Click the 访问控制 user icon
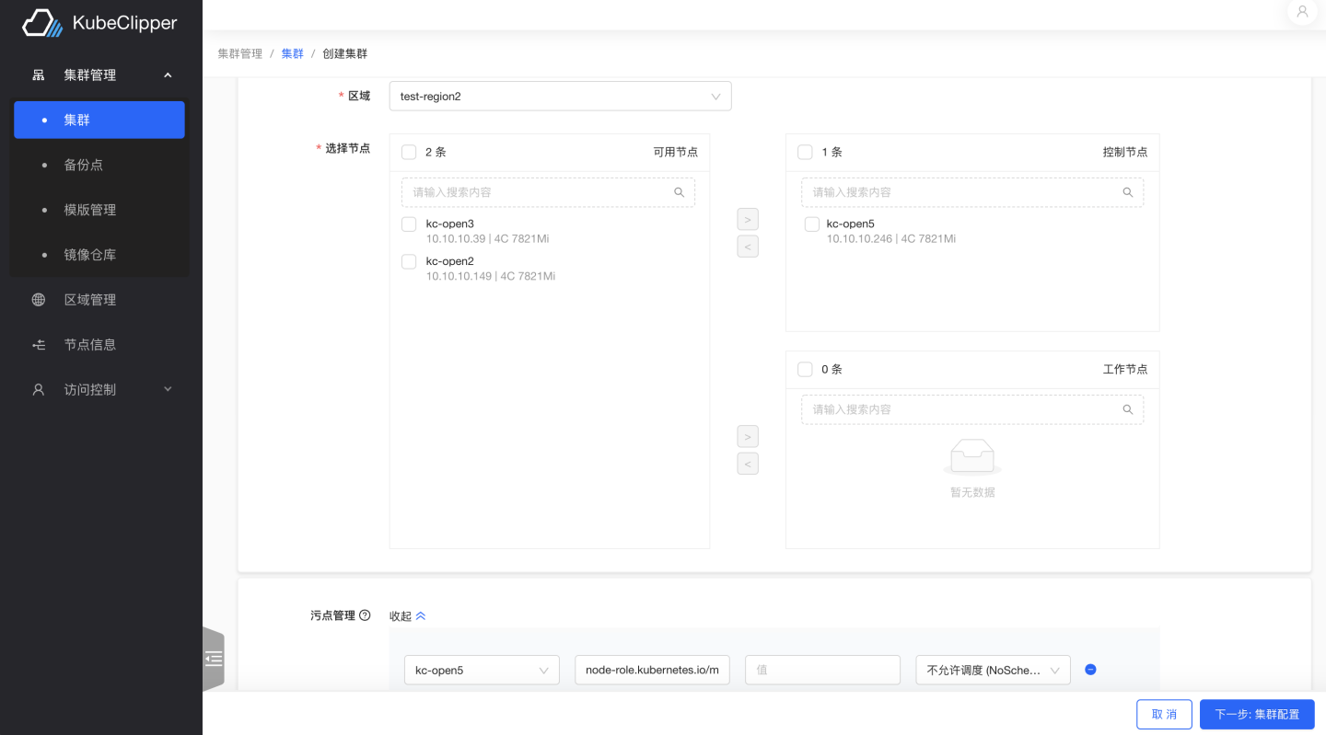 coord(39,390)
